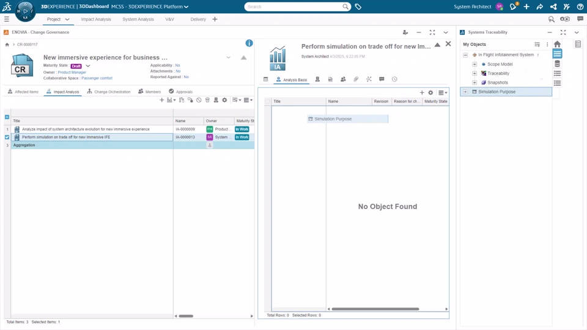Close the impact analysis detail panel

pyautogui.click(x=448, y=44)
